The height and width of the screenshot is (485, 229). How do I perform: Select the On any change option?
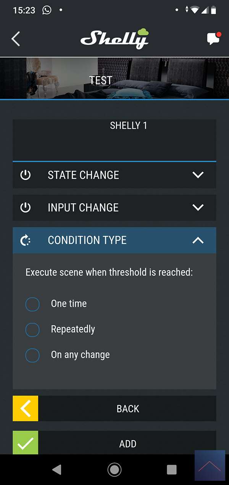(x=32, y=355)
